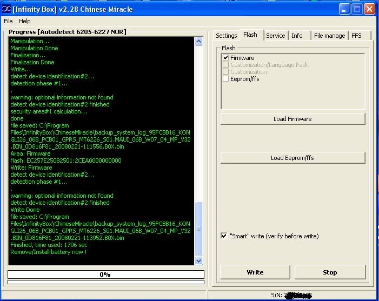Click the Load Eeprom/ffs button
Viewport: 379px width, 301px height.
point(292,158)
